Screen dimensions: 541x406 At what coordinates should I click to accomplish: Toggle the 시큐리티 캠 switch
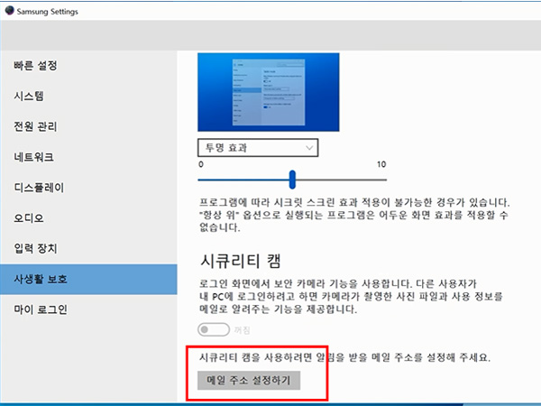point(214,329)
